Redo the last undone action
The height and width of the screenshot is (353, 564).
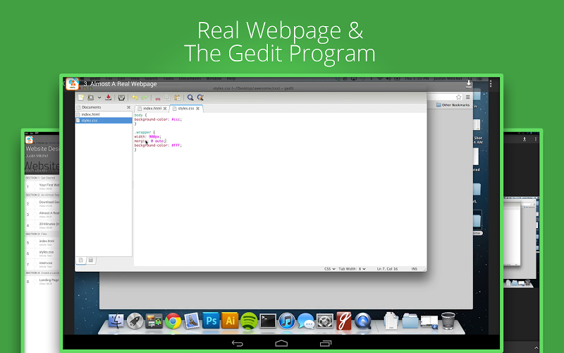[145, 97]
